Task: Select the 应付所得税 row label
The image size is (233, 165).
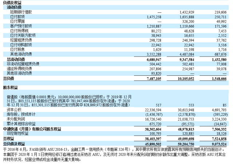Action: pyautogui.click(x=19, y=31)
